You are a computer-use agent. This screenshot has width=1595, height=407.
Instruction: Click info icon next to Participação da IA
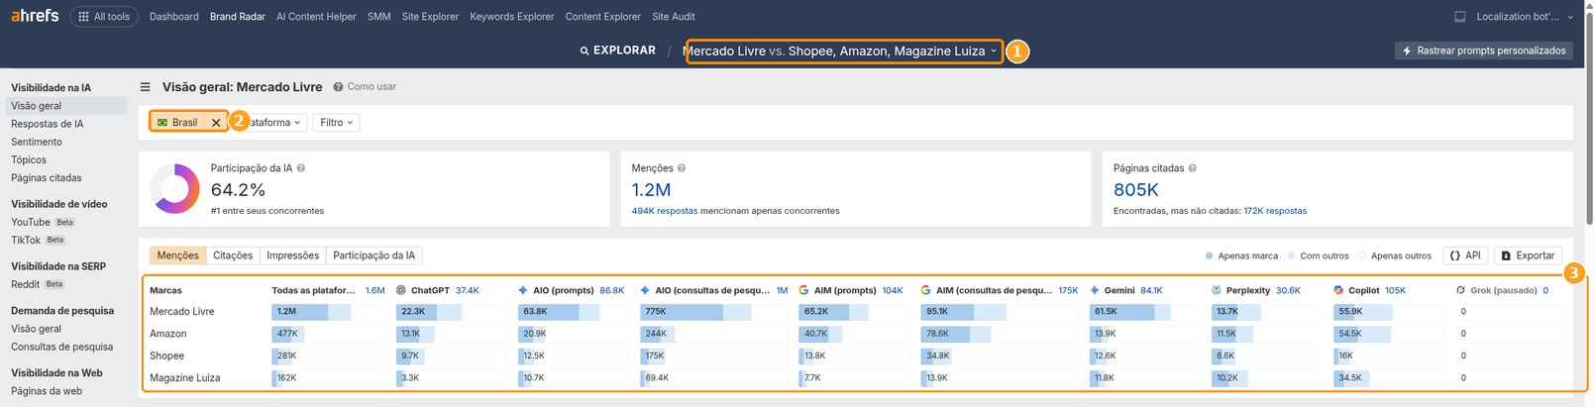point(301,168)
